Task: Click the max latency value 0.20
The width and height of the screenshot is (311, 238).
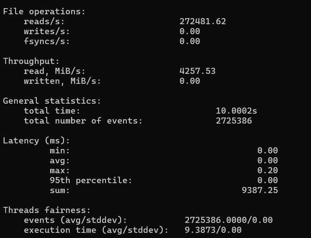Action: tap(267, 171)
